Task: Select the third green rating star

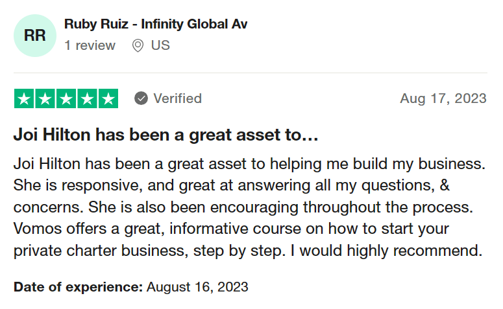Action: click(x=66, y=98)
